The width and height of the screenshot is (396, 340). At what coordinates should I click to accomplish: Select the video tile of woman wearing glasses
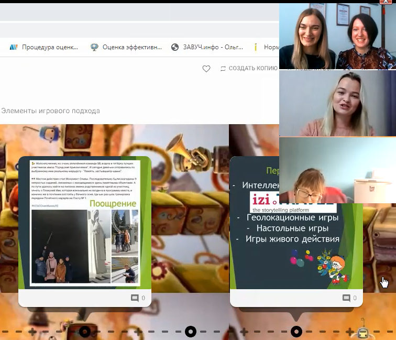pos(337,170)
